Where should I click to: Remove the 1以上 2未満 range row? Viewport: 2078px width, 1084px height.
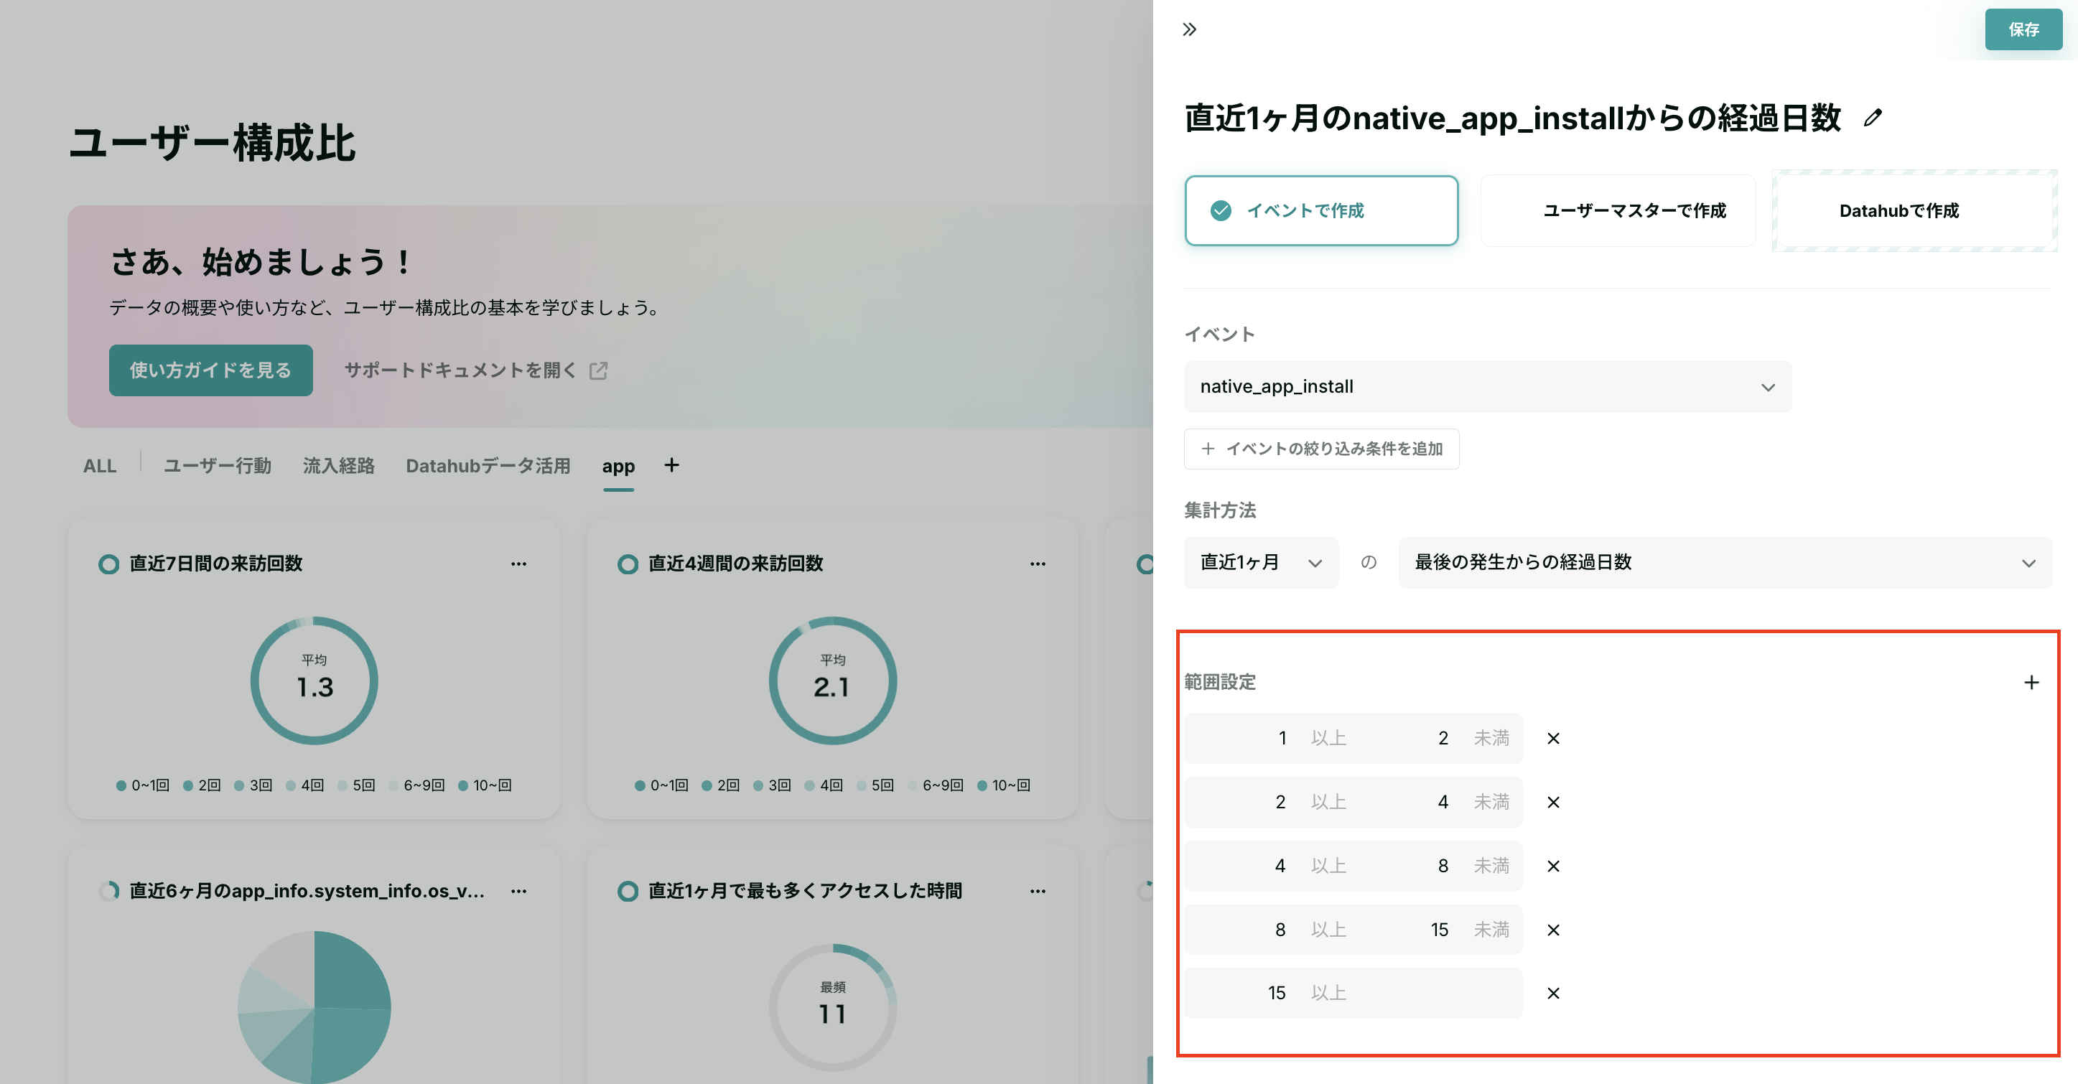coord(1553,738)
